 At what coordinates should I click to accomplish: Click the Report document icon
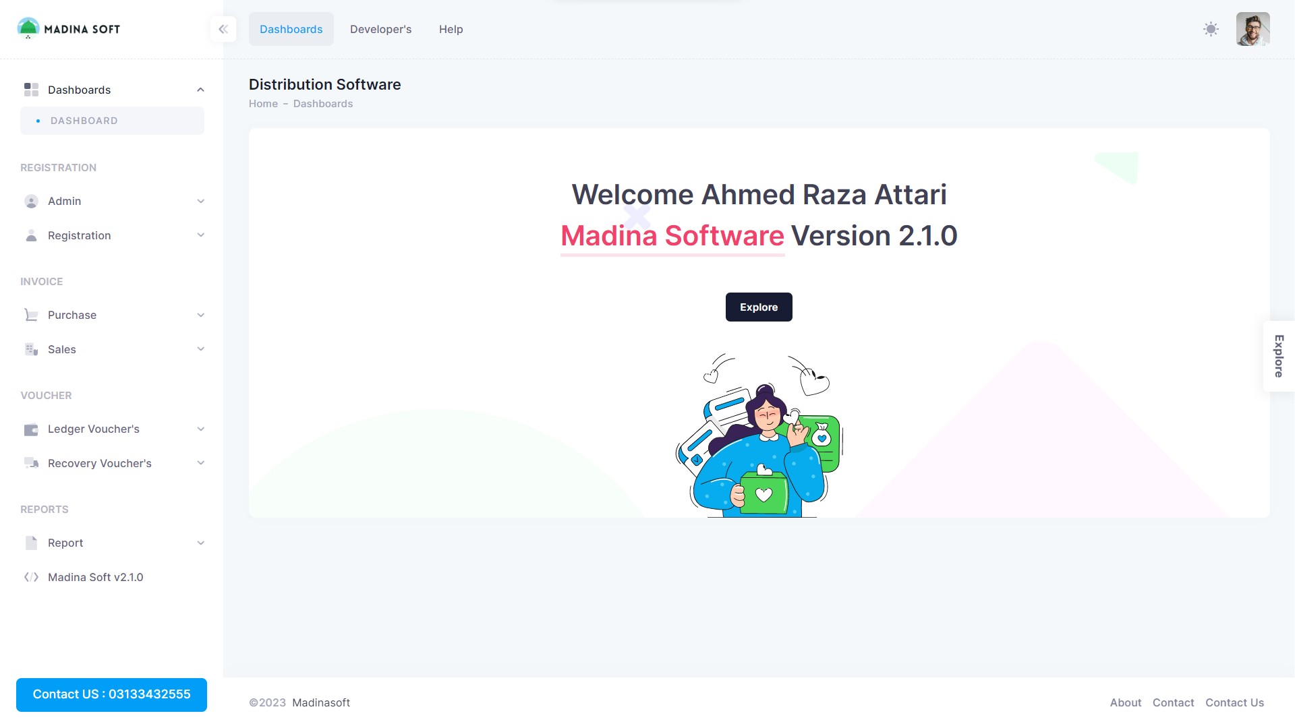coord(31,543)
